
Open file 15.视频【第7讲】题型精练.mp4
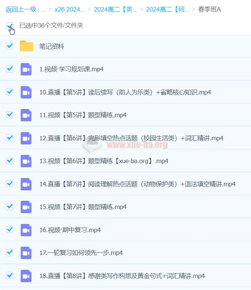pyautogui.click(x=83, y=207)
